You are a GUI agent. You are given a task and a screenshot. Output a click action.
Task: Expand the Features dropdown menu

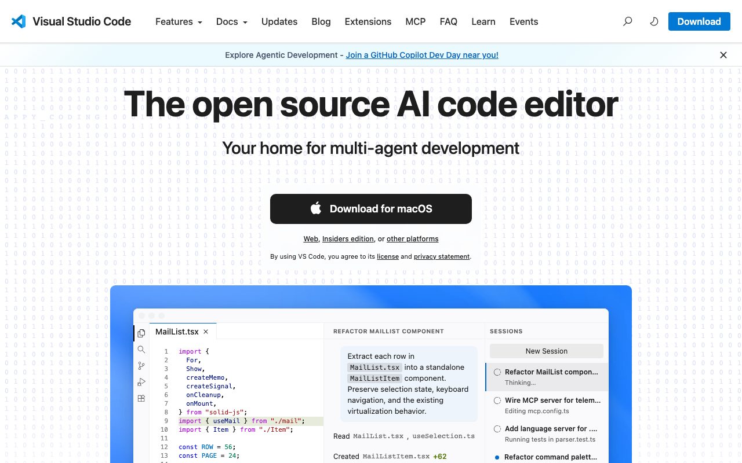tap(179, 21)
